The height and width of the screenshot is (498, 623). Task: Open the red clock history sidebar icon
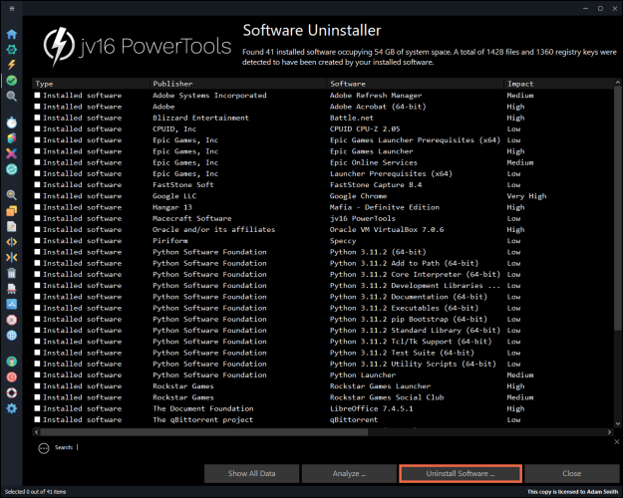tap(12, 376)
